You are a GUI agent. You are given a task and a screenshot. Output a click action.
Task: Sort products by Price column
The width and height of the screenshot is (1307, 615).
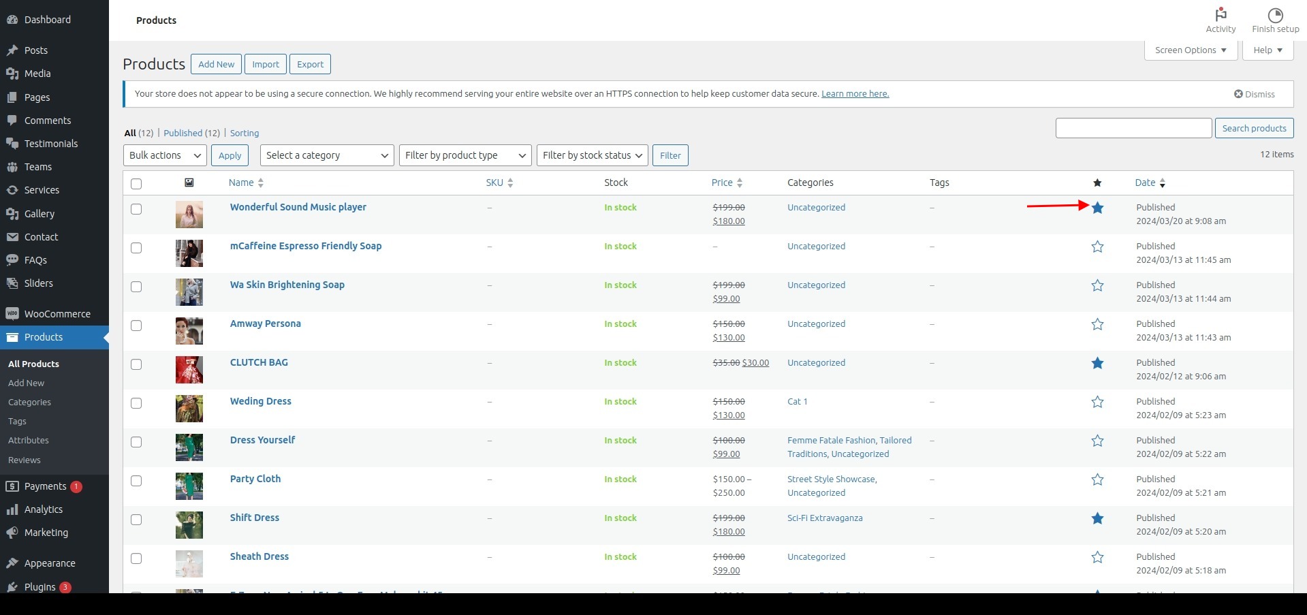(x=727, y=183)
